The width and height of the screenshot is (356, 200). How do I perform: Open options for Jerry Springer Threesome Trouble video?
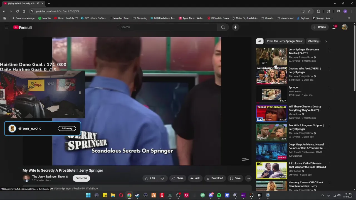click(x=329, y=50)
